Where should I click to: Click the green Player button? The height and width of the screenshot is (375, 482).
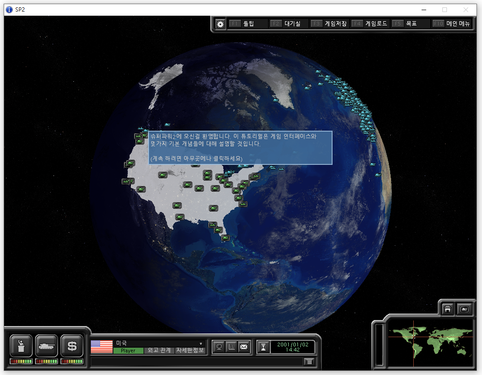[x=128, y=351]
